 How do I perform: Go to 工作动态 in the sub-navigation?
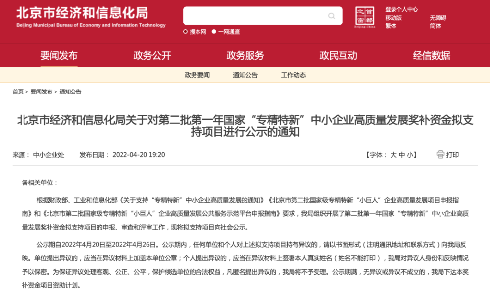(294, 75)
